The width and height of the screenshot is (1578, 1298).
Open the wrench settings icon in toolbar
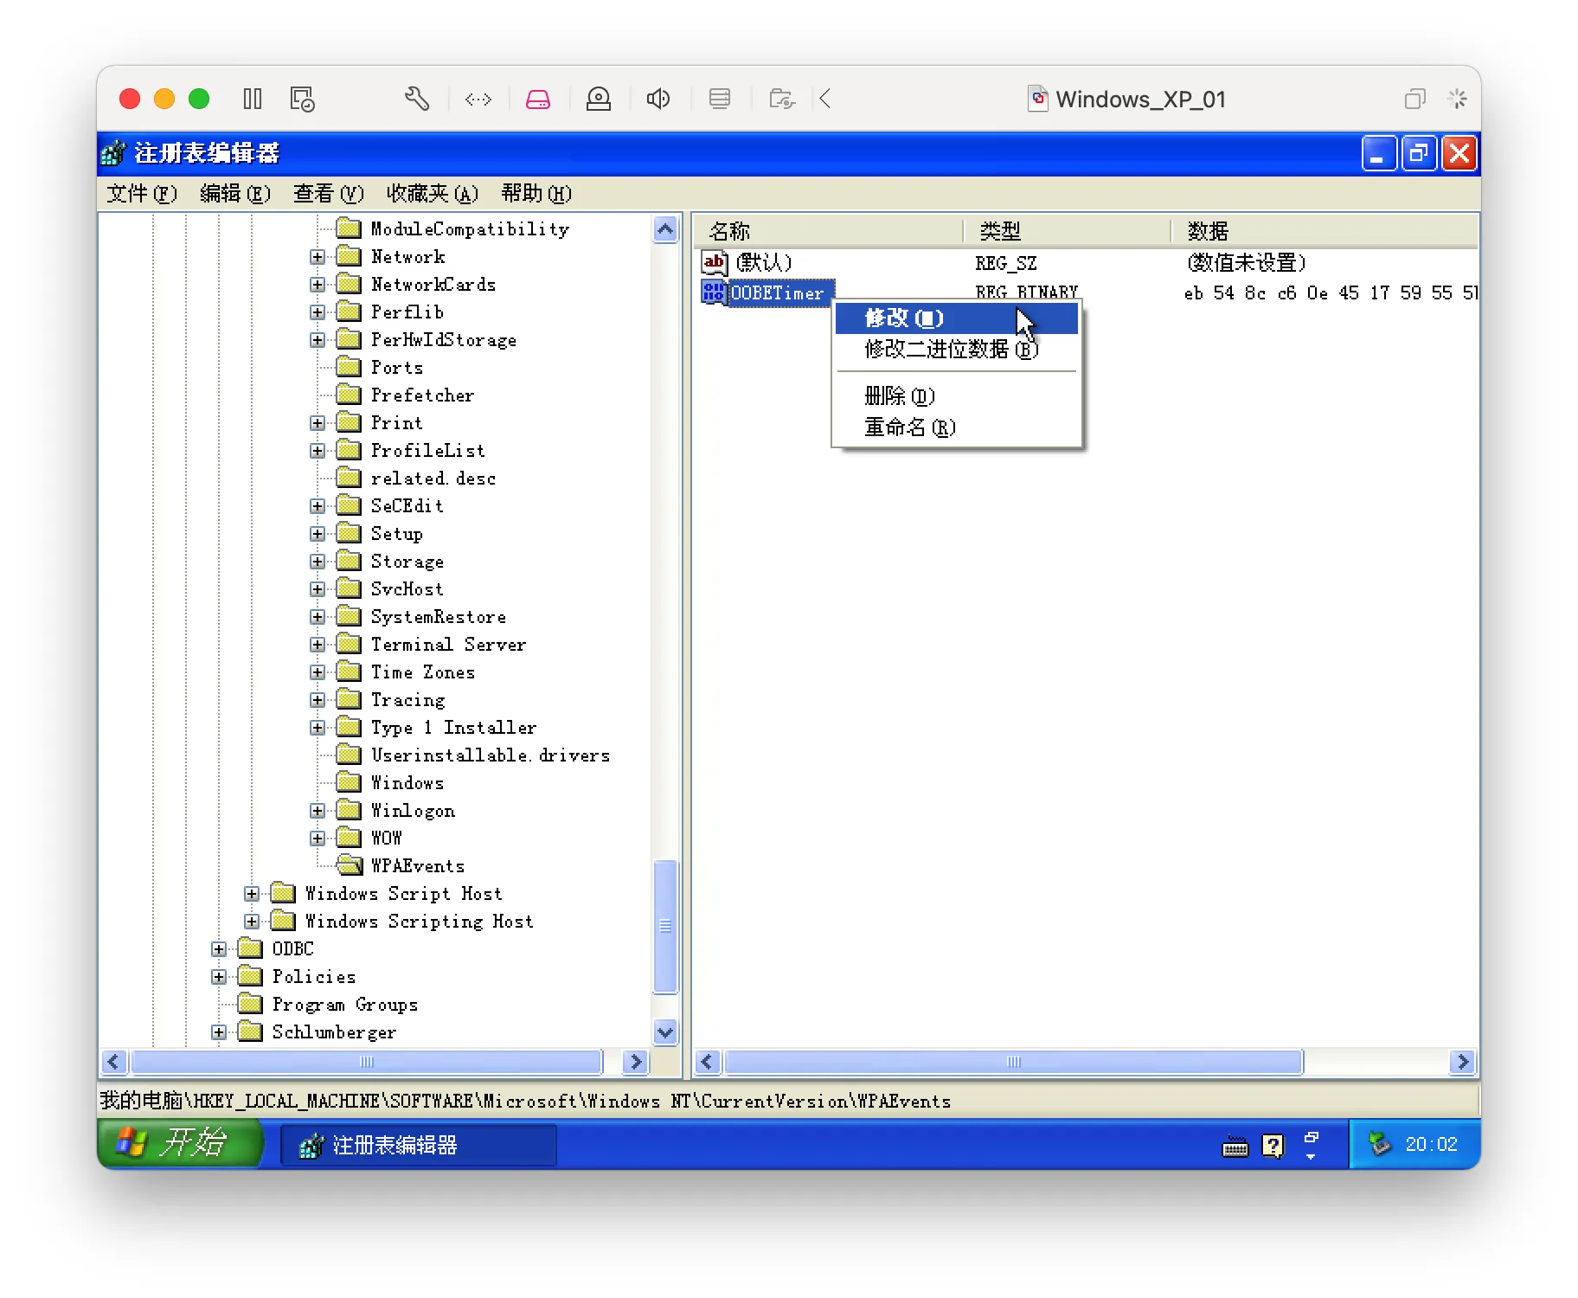pos(417,99)
